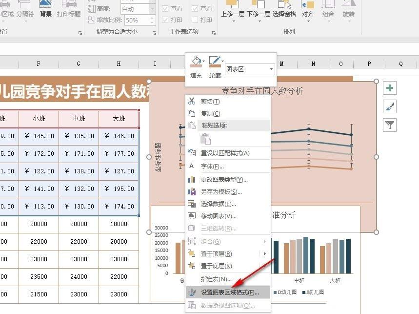Expand the 上移一层 dropdown arrow
The image size is (419, 314).
pyautogui.click(x=233, y=21)
